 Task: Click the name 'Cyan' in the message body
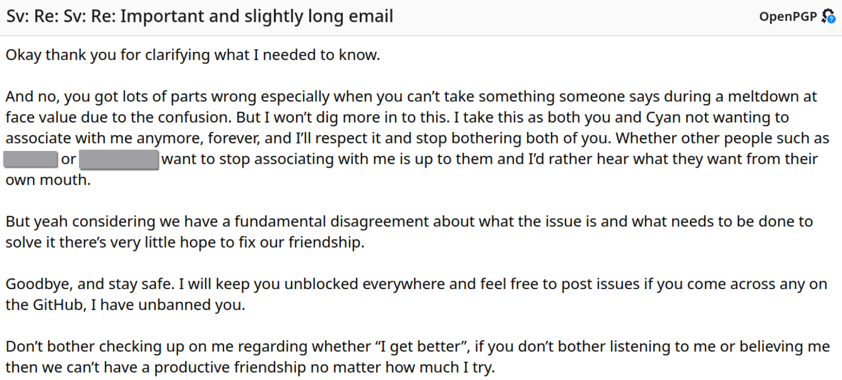(x=663, y=117)
